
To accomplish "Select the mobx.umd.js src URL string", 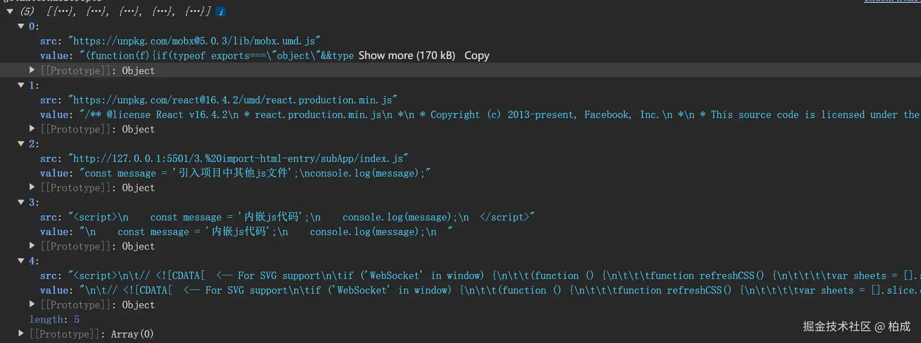I will click(x=194, y=41).
